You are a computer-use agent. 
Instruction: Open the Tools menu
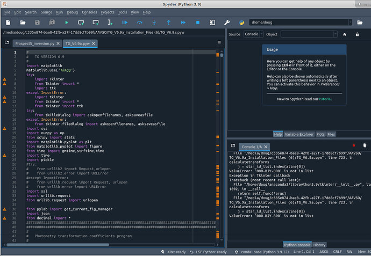(x=123, y=12)
